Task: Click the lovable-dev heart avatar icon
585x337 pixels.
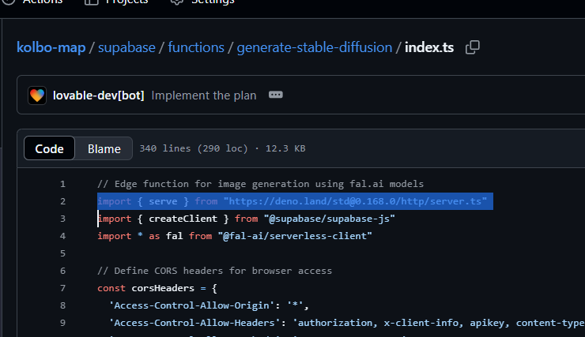Action: click(37, 95)
